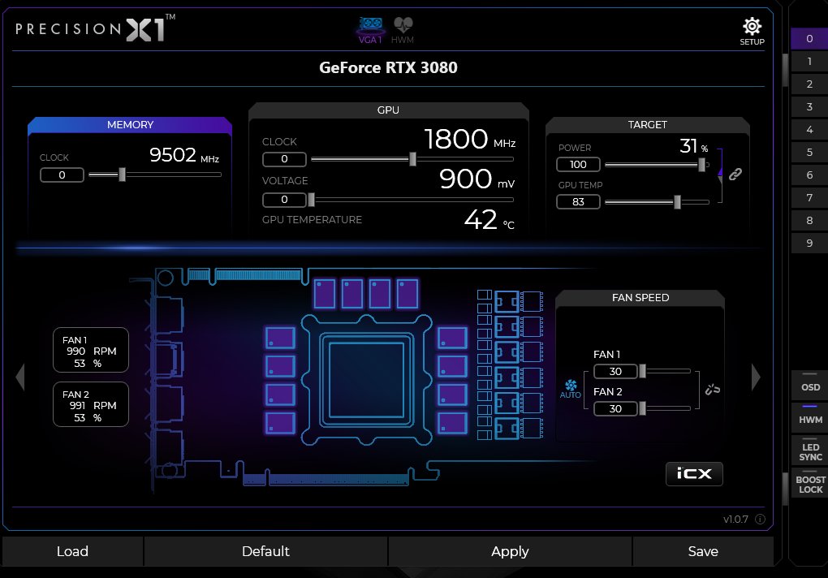Viewport: 828px width, 578px height.
Task: Toggle the fan speed sync link icon
Action: (x=713, y=390)
